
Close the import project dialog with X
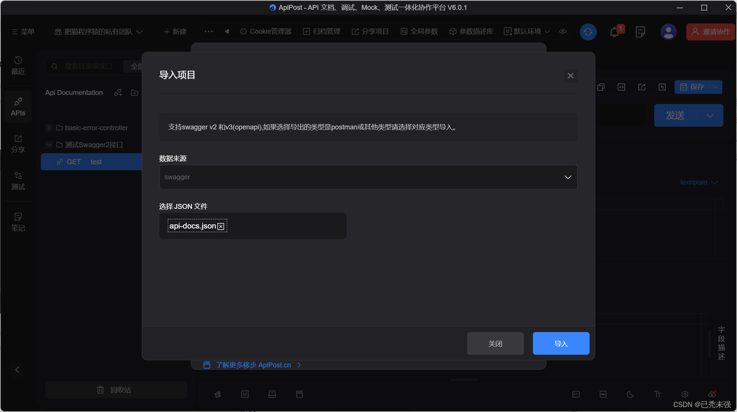[570, 76]
